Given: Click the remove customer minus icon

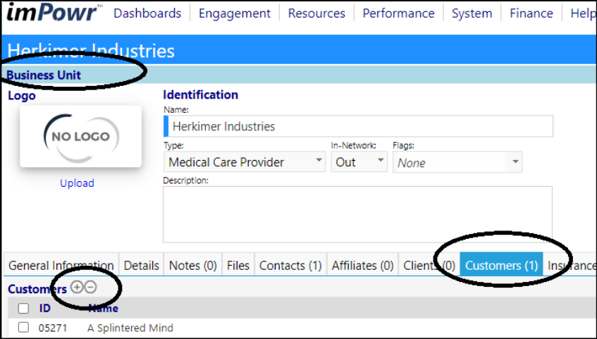Looking at the screenshot, I should point(90,287).
